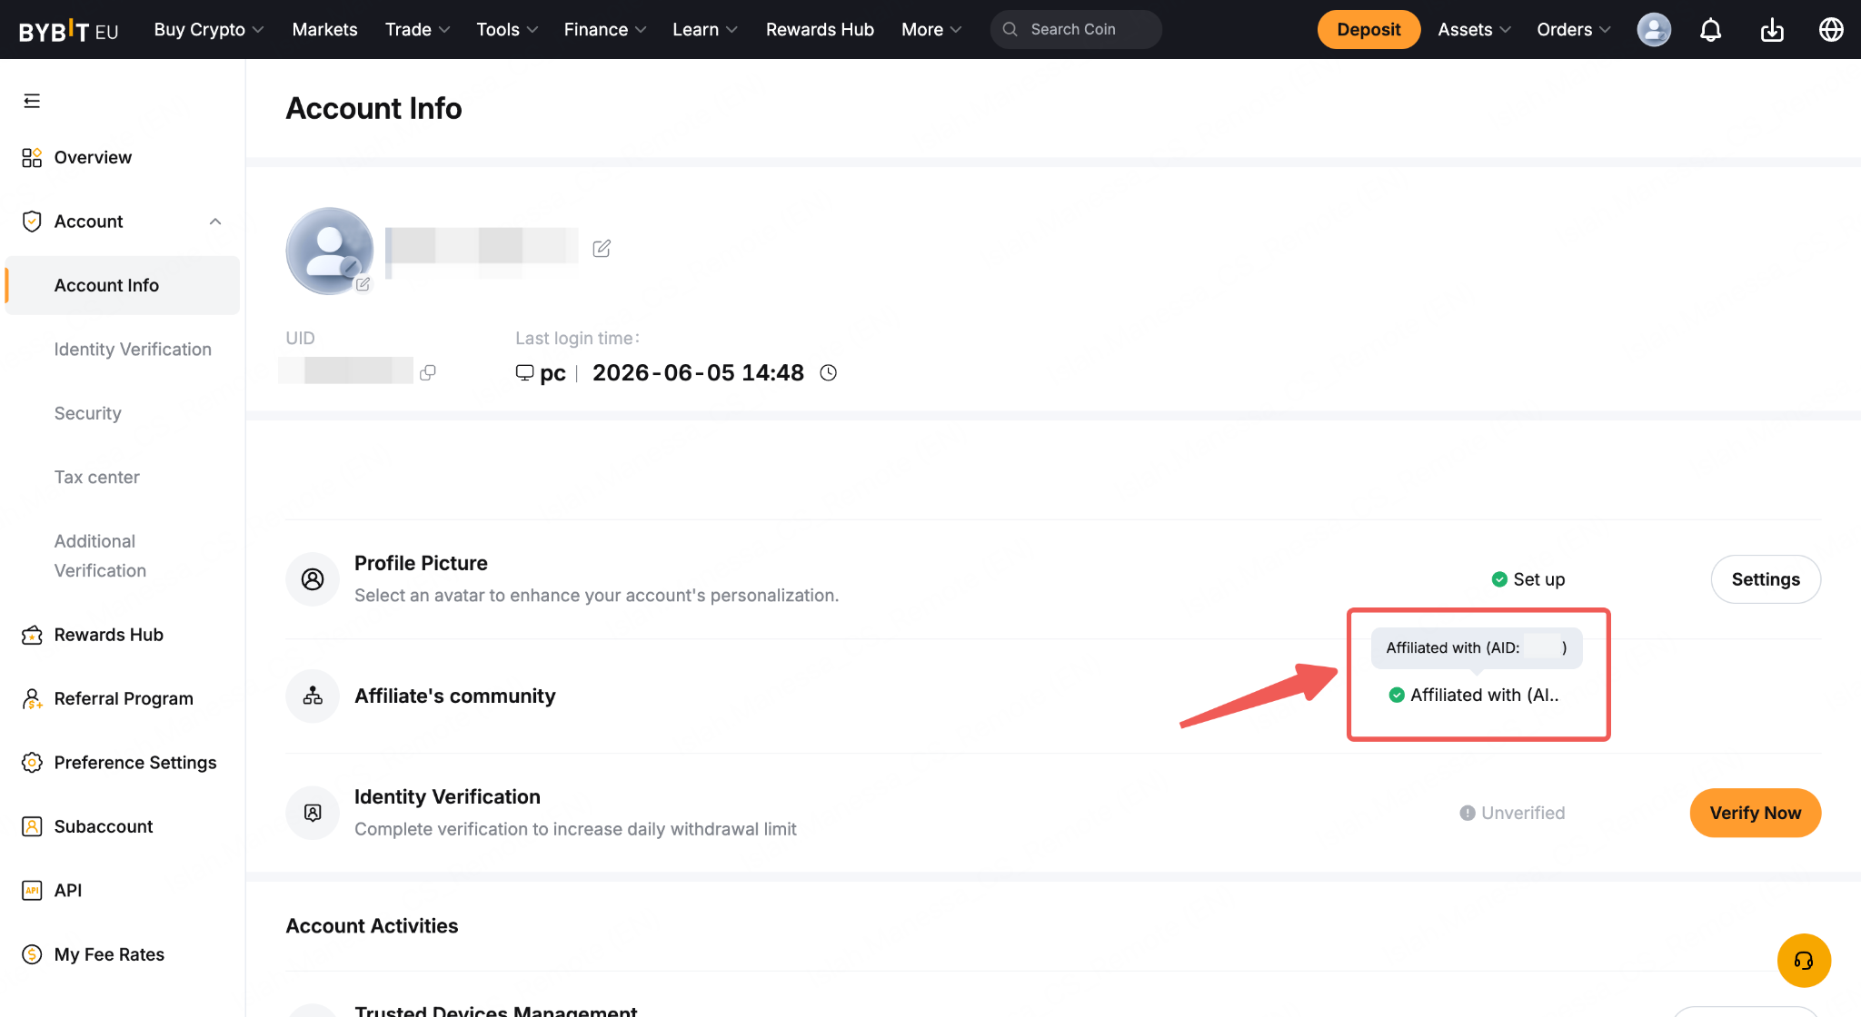Image resolution: width=1861 pixels, height=1017 pixels.
Task: Open Overview in the sidebar
Action: (93, 158)
